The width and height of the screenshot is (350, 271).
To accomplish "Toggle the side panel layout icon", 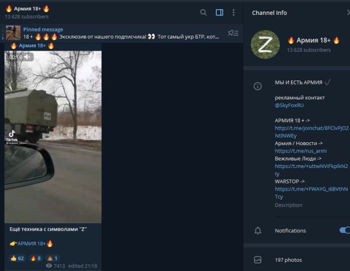I will tap(220, 13).
